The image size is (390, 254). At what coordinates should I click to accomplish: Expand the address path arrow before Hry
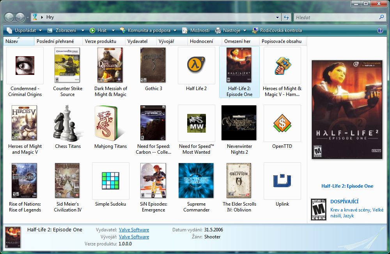(x=42, y=17)
